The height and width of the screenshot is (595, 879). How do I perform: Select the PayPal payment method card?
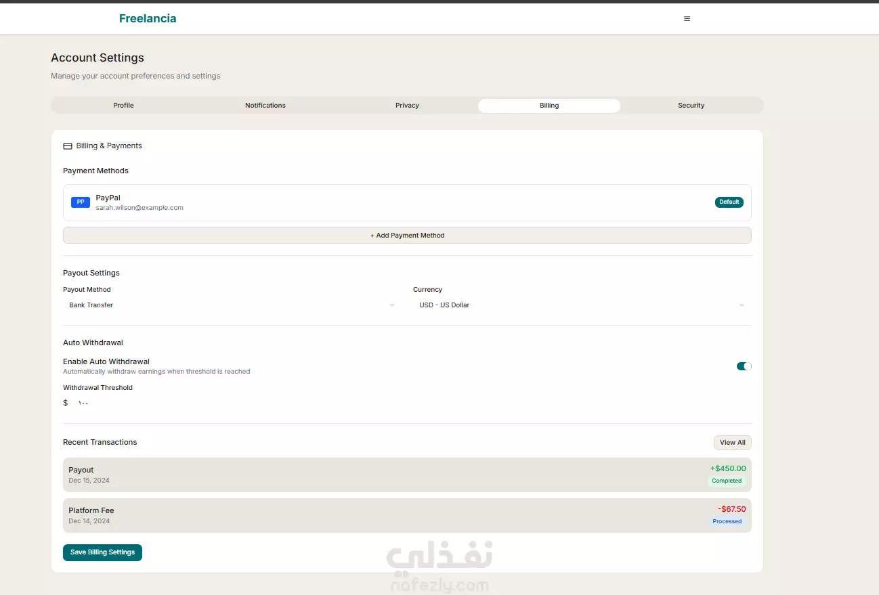point(407,203)
